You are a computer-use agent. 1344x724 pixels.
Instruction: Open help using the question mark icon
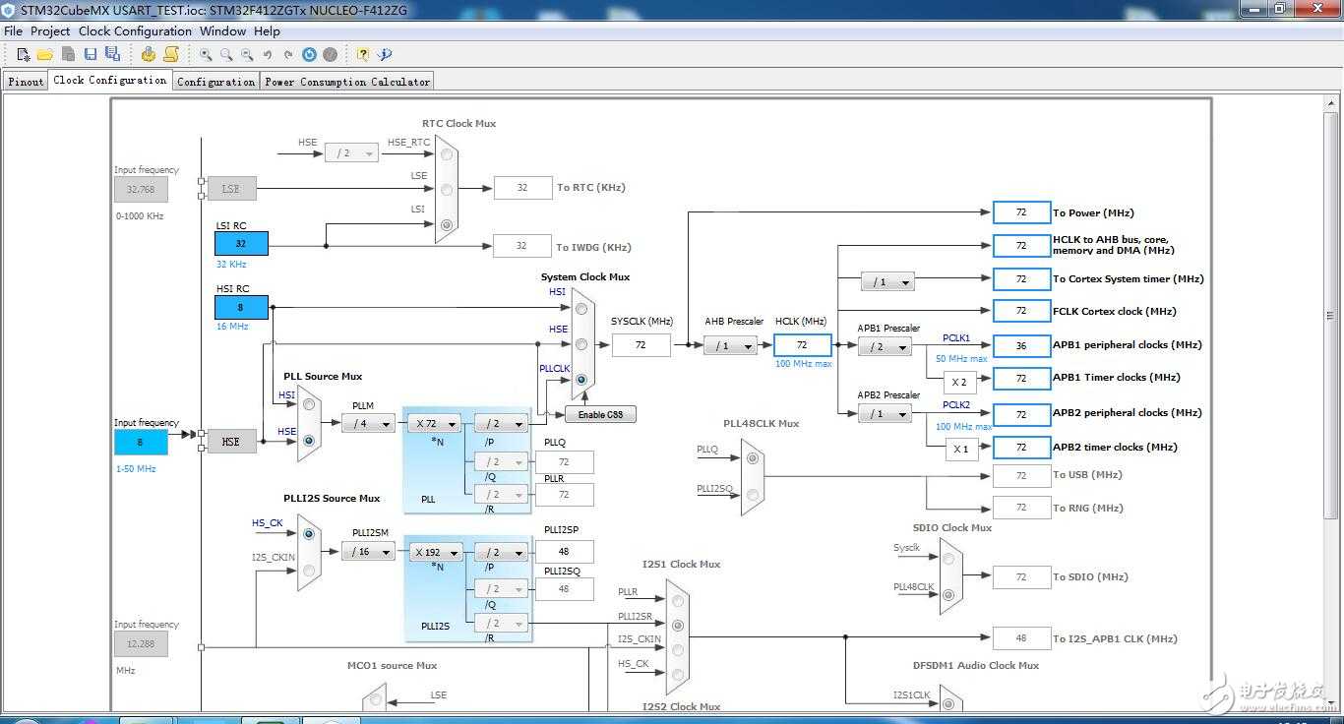[363, 55]
